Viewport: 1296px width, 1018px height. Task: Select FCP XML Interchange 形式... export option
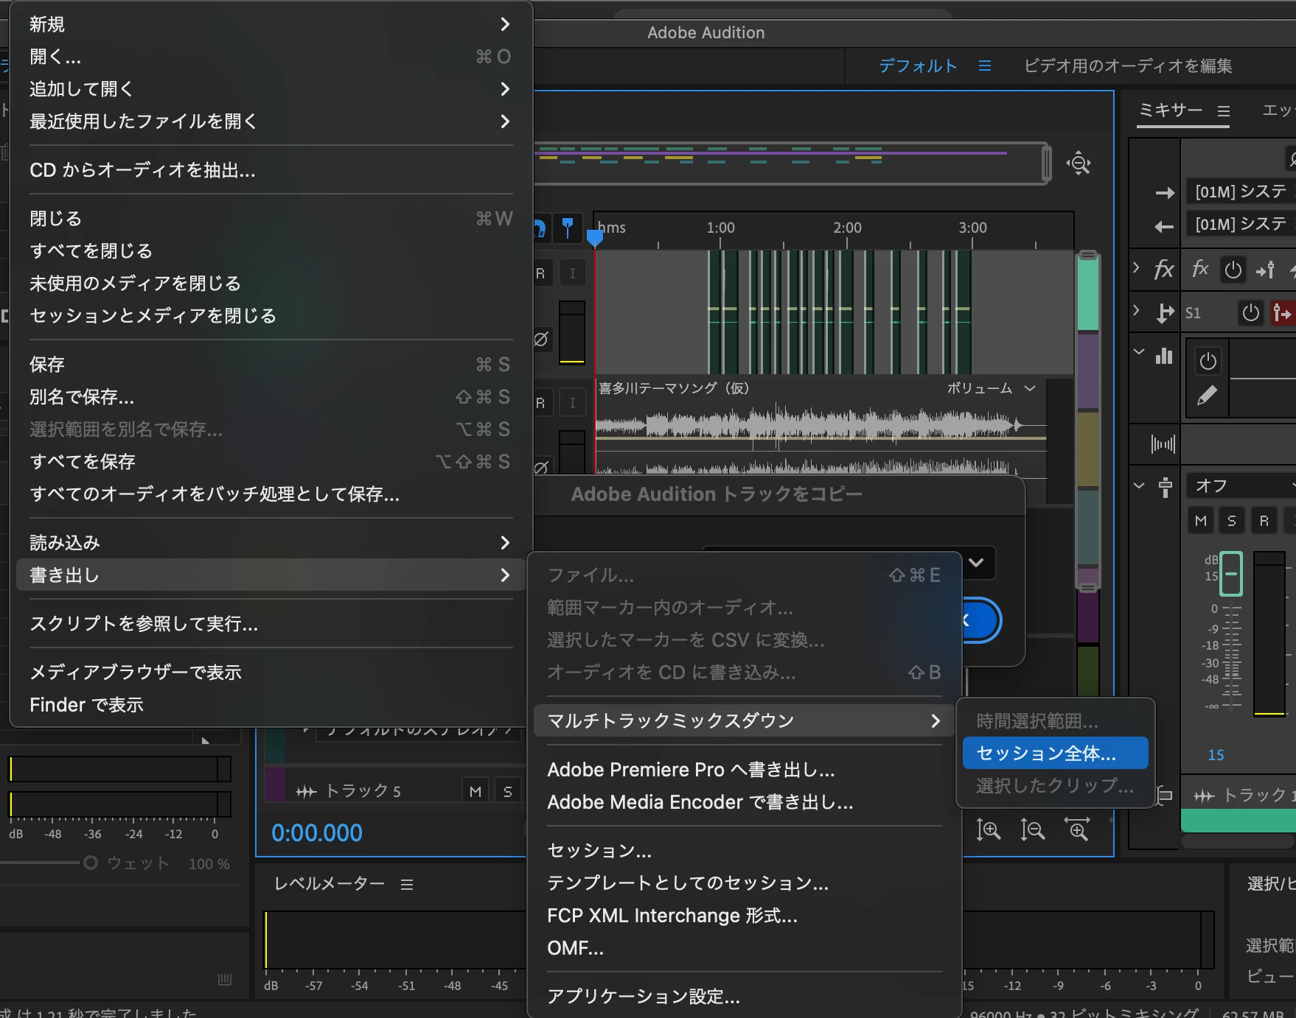point(745,916)
